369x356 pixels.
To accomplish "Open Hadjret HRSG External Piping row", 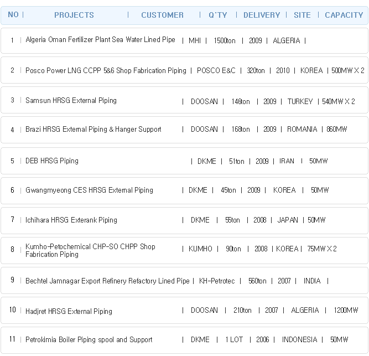I will 185,310.
